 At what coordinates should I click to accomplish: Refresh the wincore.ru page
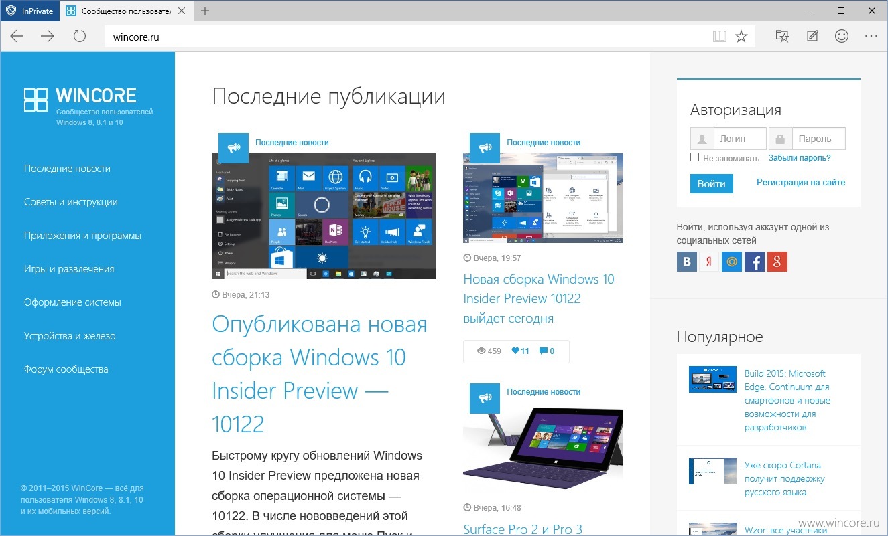click(80, 36)
